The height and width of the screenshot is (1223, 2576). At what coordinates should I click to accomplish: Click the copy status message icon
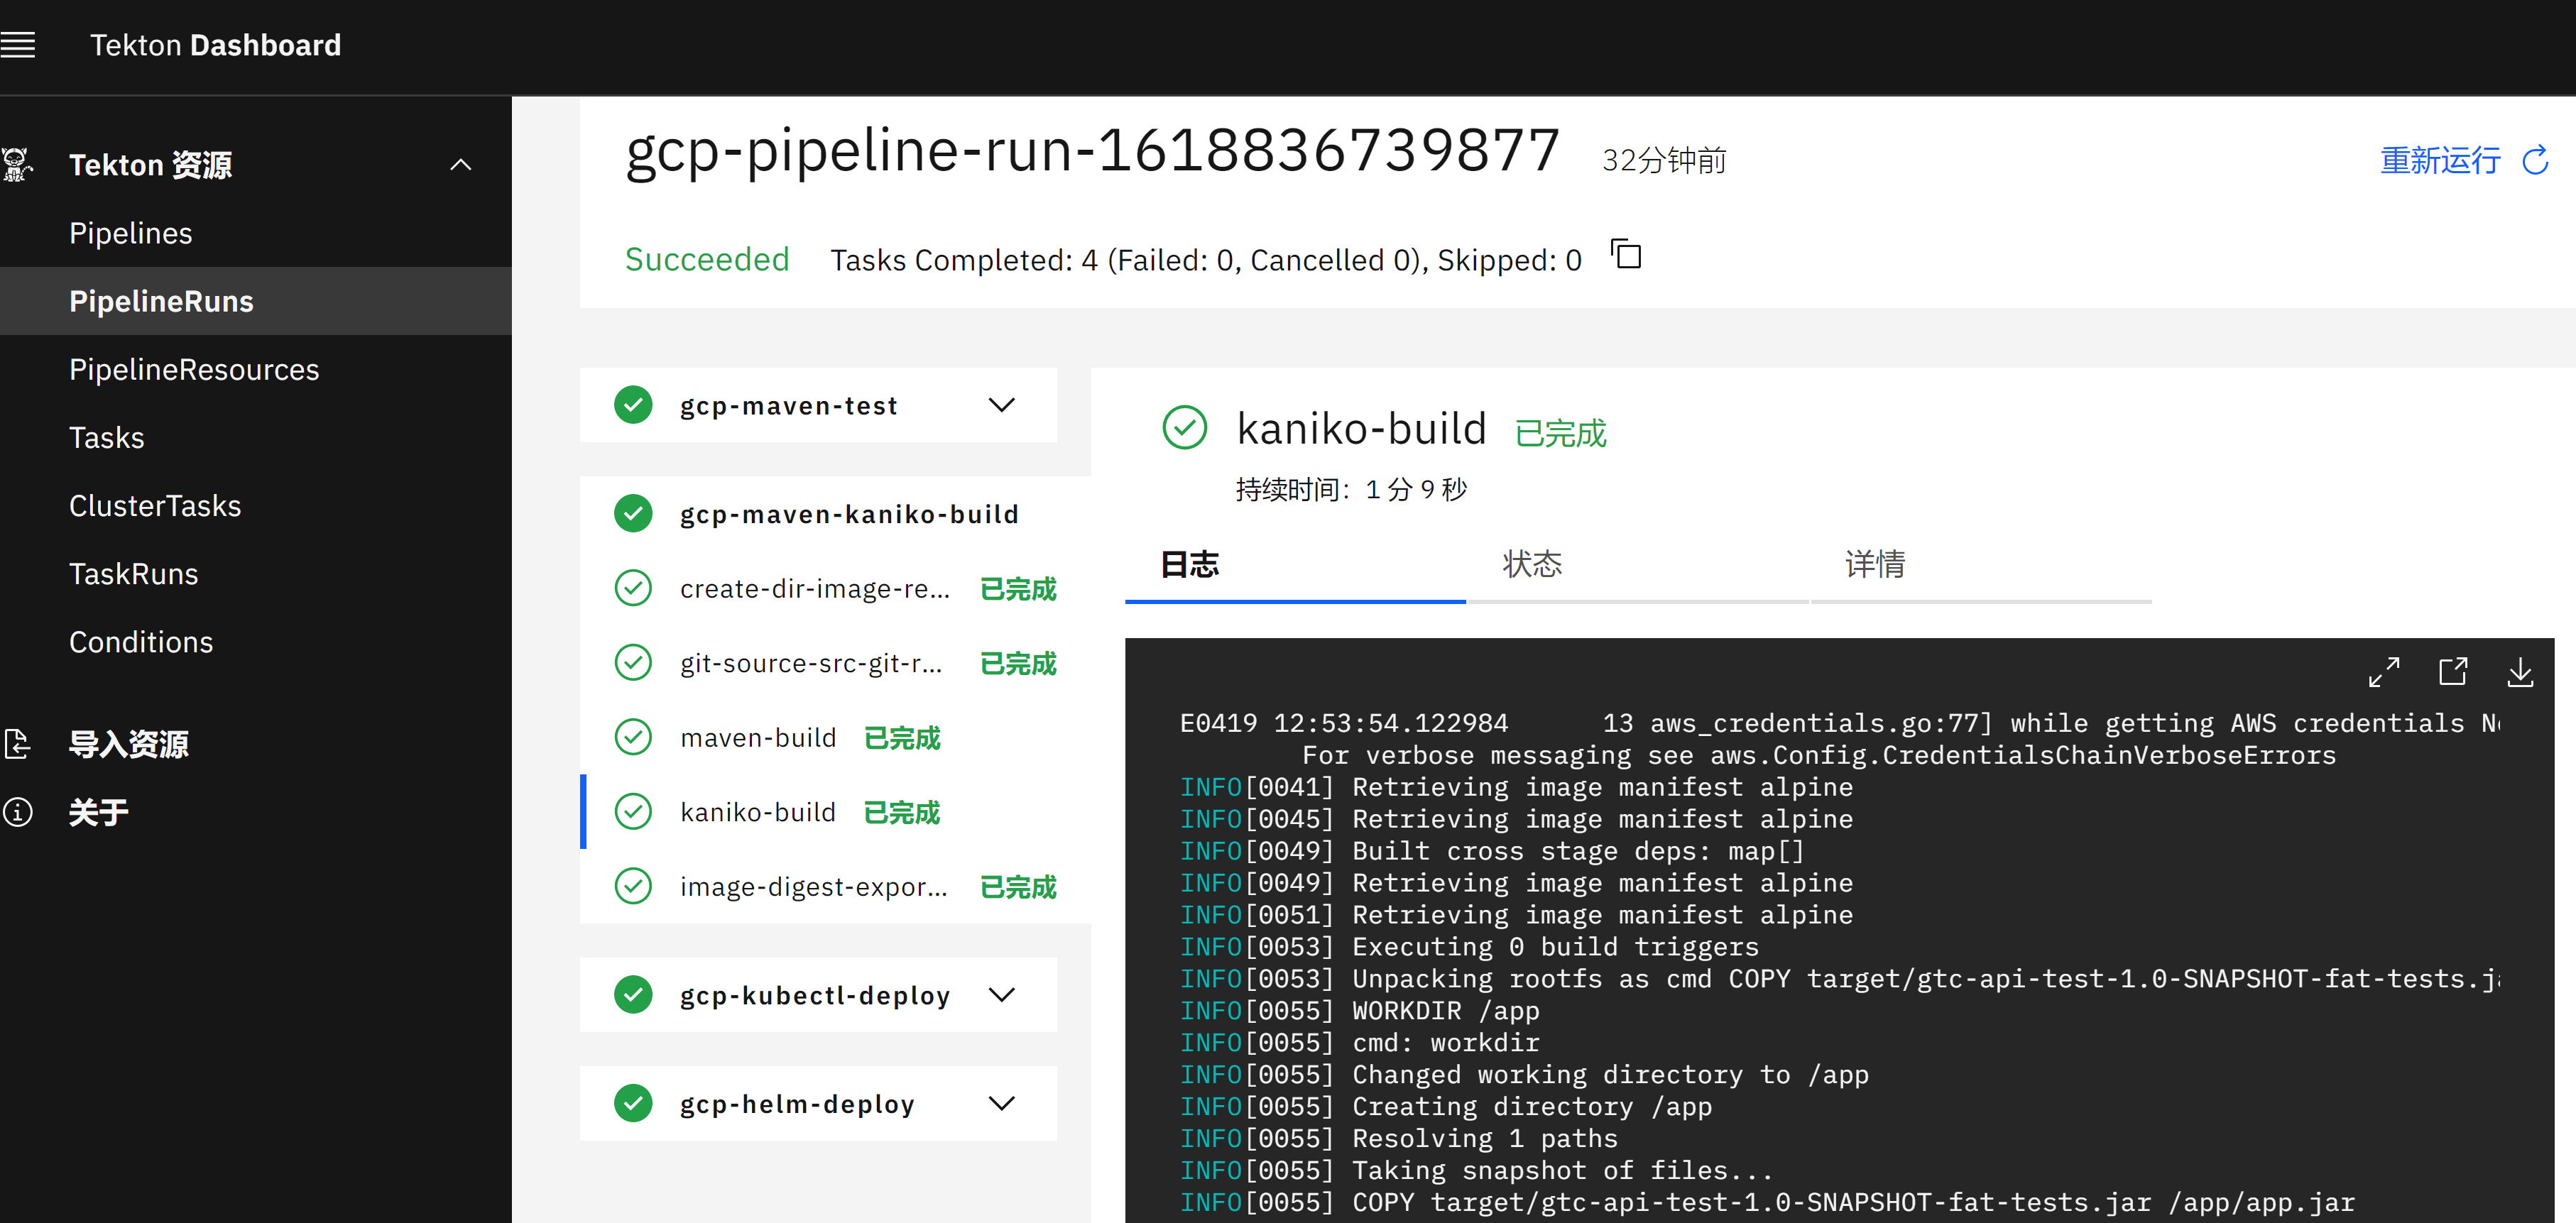tap(1626, 255)
